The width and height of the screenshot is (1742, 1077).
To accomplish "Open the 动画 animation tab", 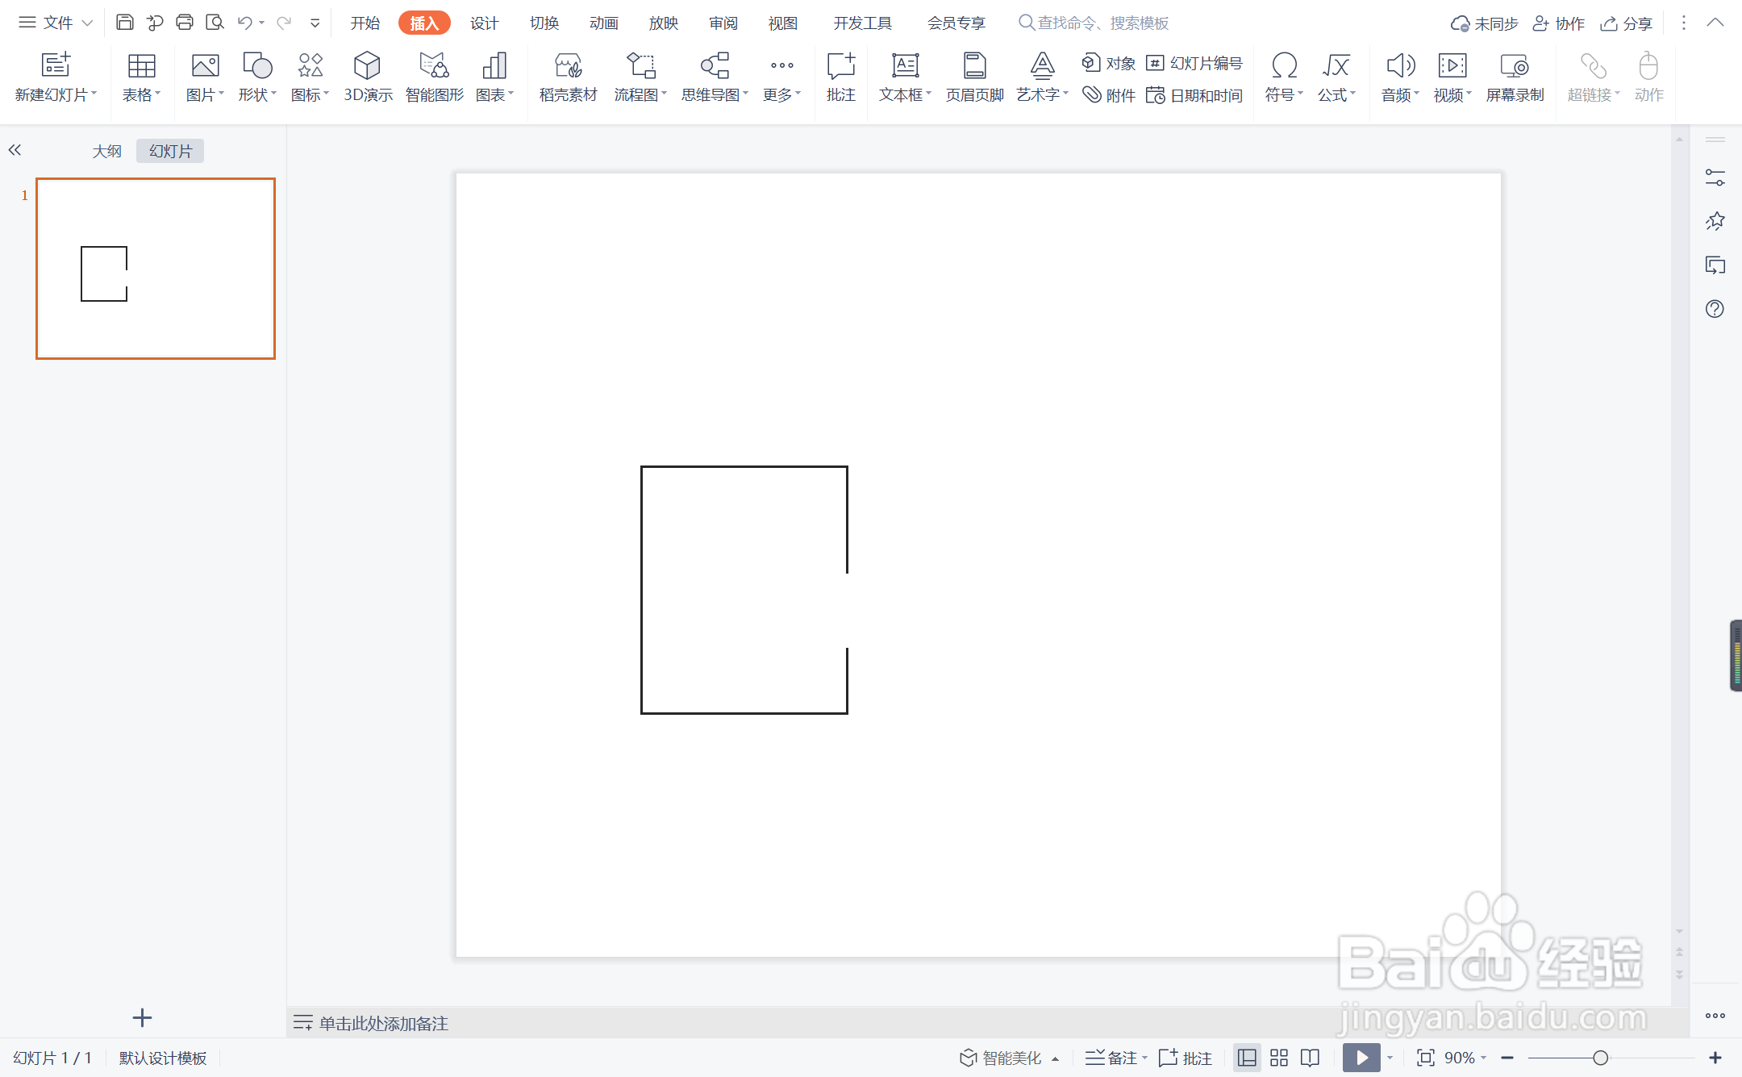I will pyautogui.click(x=603, y=23).
